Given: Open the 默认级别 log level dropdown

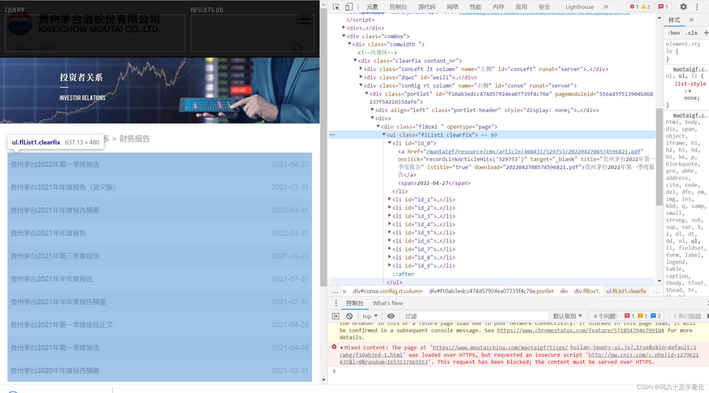Looking at the screenshot, I should 567,316.
